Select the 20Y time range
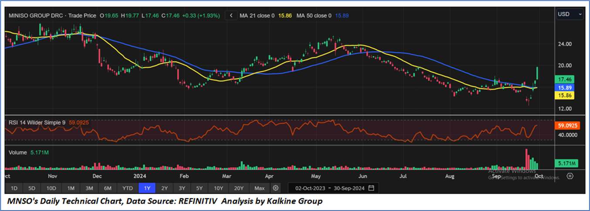Image resolution: width=590 pixels, height=211 pixels. [x=239, y=188]
